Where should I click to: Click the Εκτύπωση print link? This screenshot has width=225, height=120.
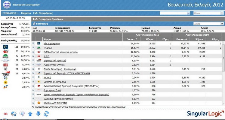[x=42, y=24]
